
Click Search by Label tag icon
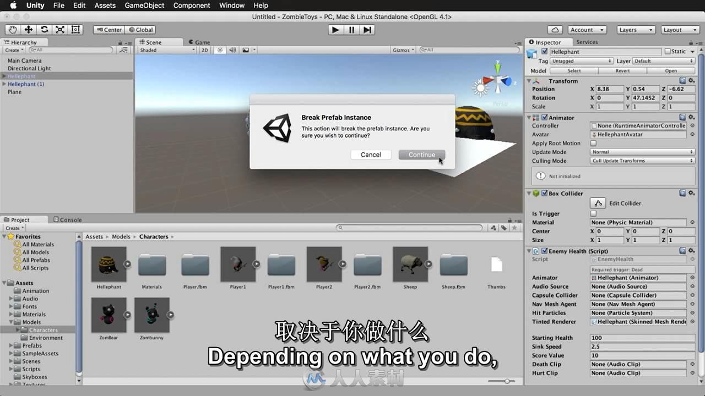tap(504, 228)
